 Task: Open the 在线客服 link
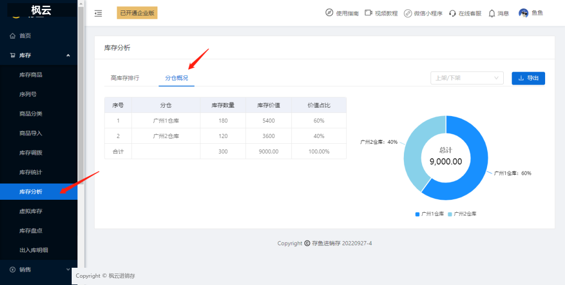[x=470, y=13]
